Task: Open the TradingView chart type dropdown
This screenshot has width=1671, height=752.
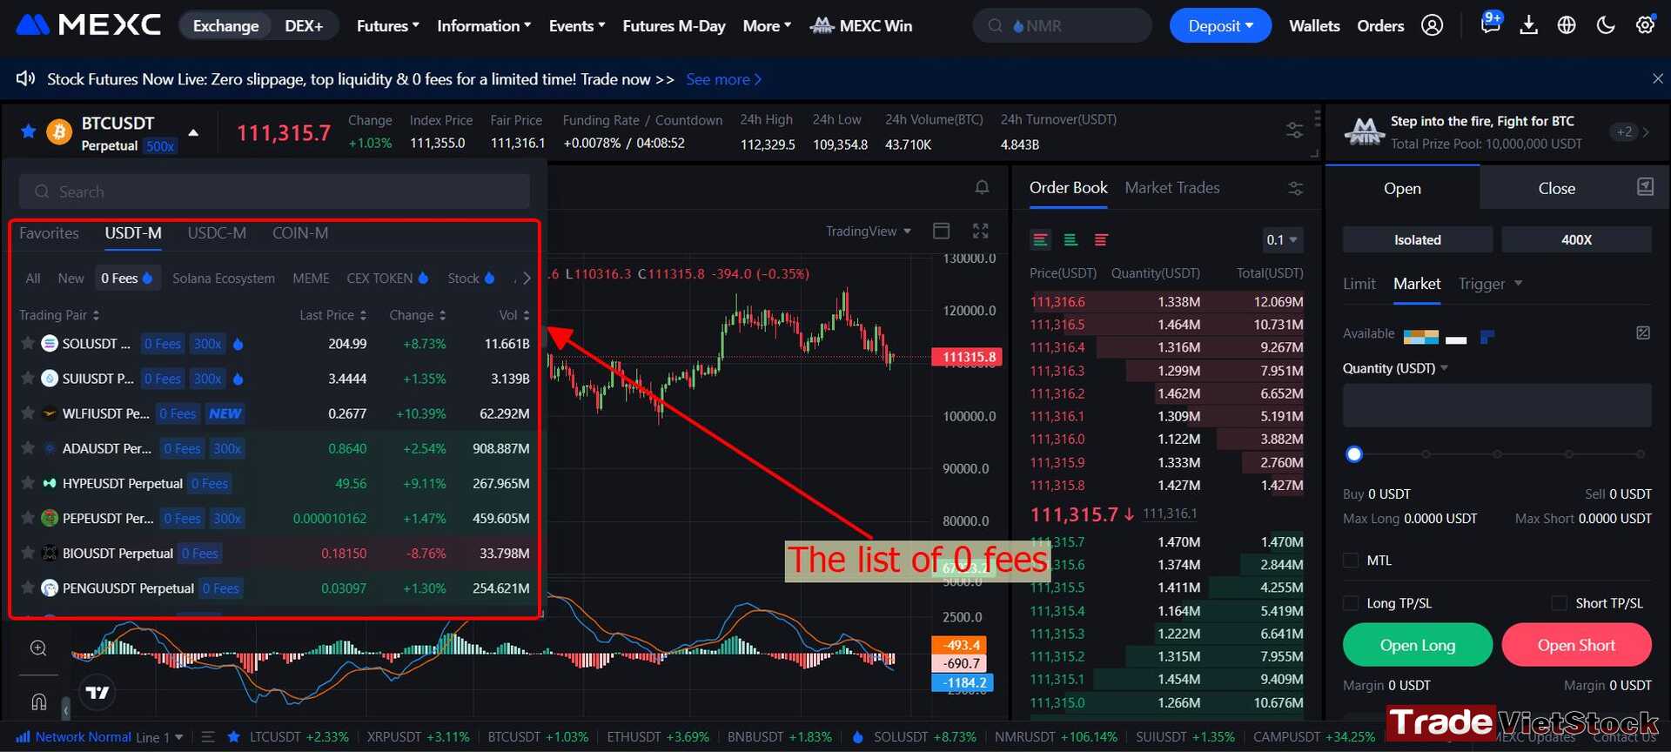Action: (868, 231)
